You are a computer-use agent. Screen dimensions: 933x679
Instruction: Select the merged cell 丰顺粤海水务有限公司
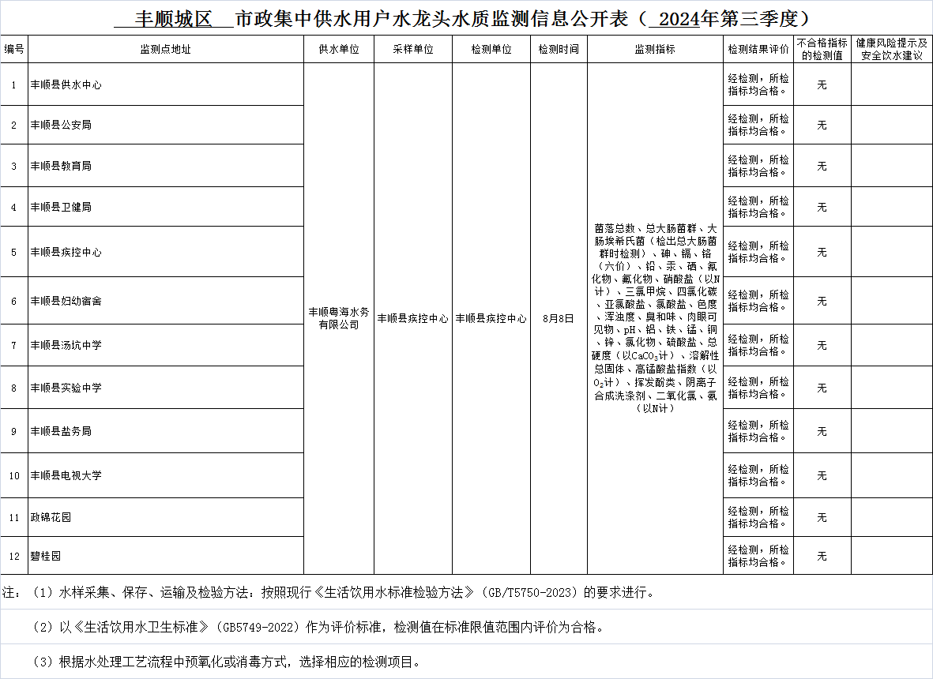[339, 319]
